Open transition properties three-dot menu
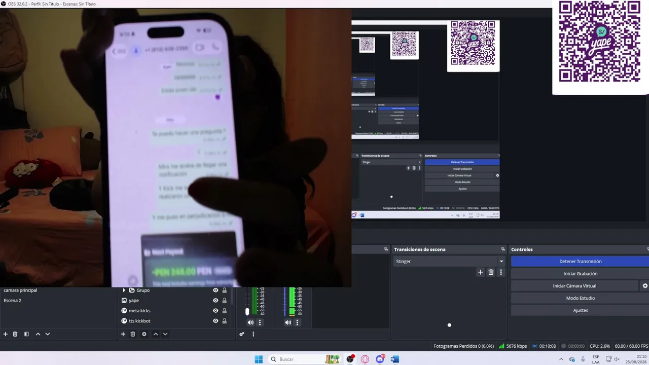This screenshot has height=365, width=649. pyautogui.click(x=501, y=272)
